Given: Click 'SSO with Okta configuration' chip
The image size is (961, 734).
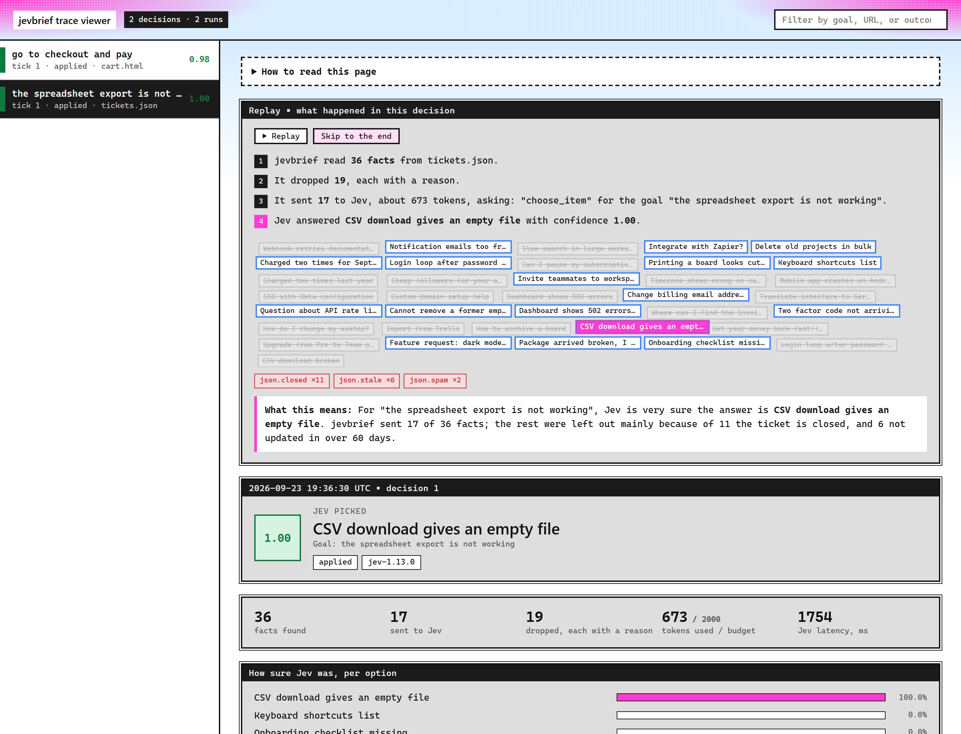Looking at the screenshot, I should (318, 297).
